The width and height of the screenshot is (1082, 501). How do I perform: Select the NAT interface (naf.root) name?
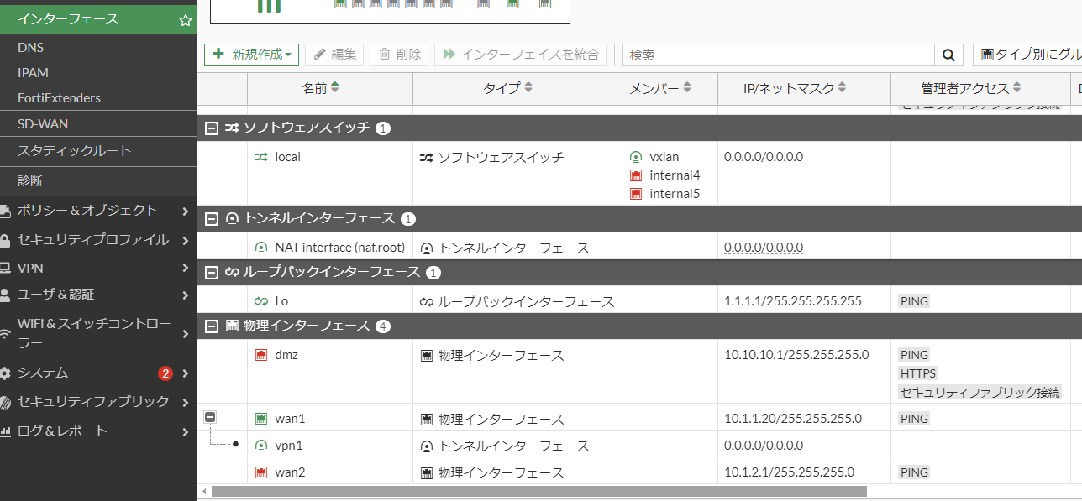point(340,248)
